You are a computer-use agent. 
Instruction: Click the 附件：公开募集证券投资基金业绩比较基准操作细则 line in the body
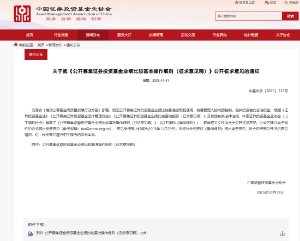(x=83, y=144)
